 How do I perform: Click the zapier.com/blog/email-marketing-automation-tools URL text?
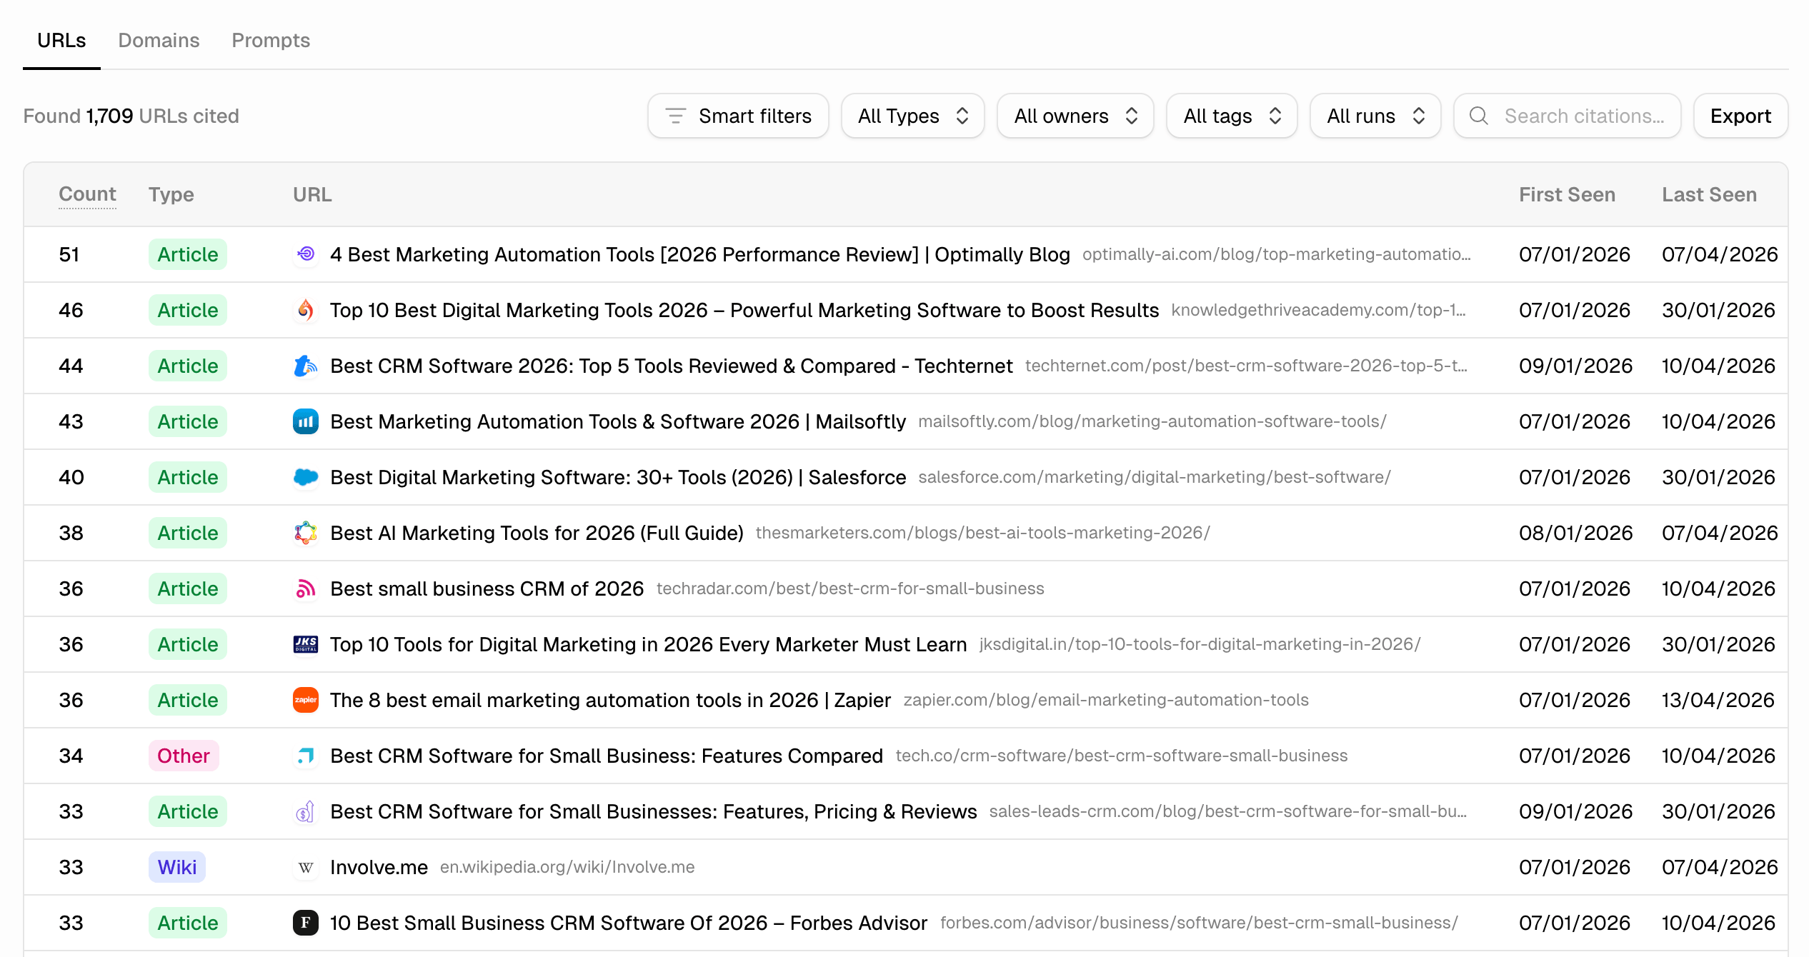click(1106, 700)
